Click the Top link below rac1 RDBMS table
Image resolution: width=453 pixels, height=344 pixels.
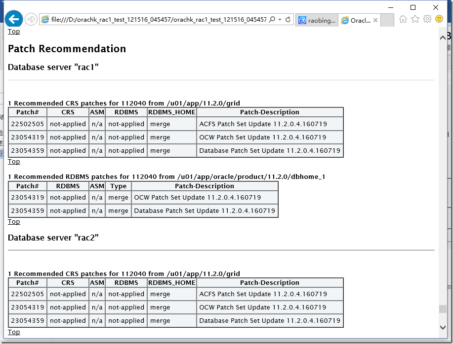(x=14, y=222)
